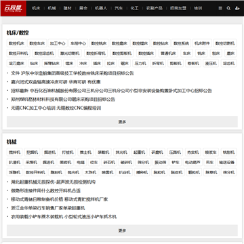The image size is (244, 244).
Task: Open the 沪东中华造船集团 招标公告 article
Action: tap(73, 73)
